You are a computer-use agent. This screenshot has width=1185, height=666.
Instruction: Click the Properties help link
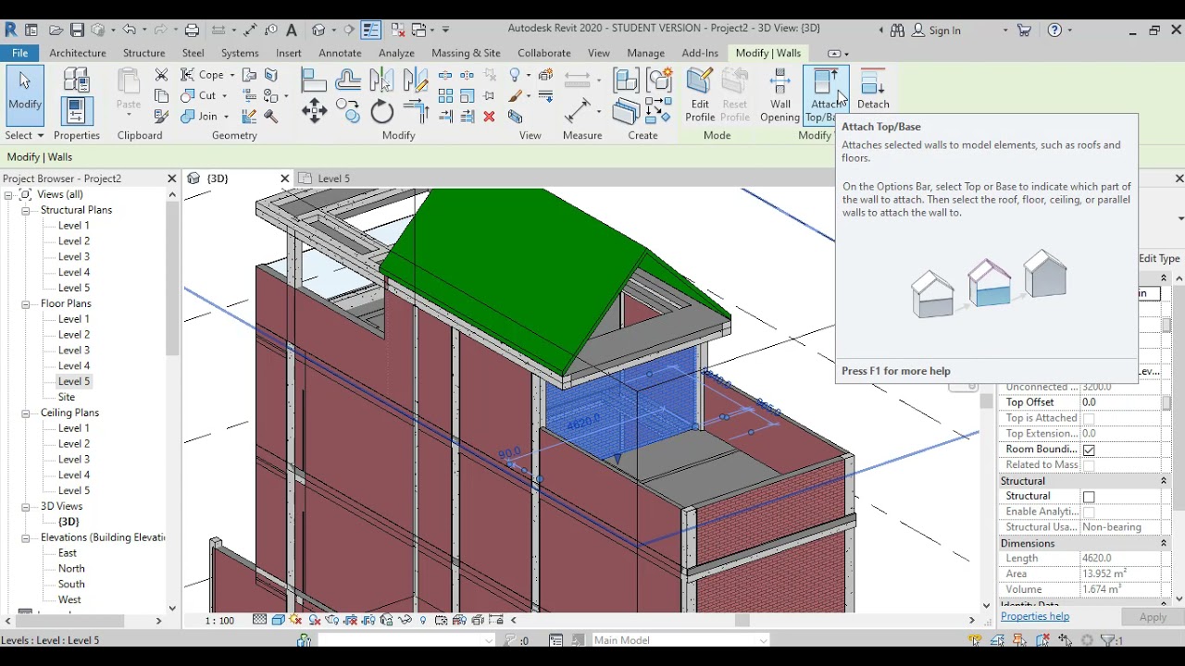tap(1035, 617)
